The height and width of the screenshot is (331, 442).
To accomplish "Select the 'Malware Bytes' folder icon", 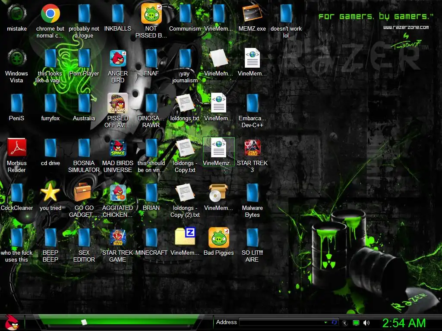I will pyautogui.click(x=252, y=193).
